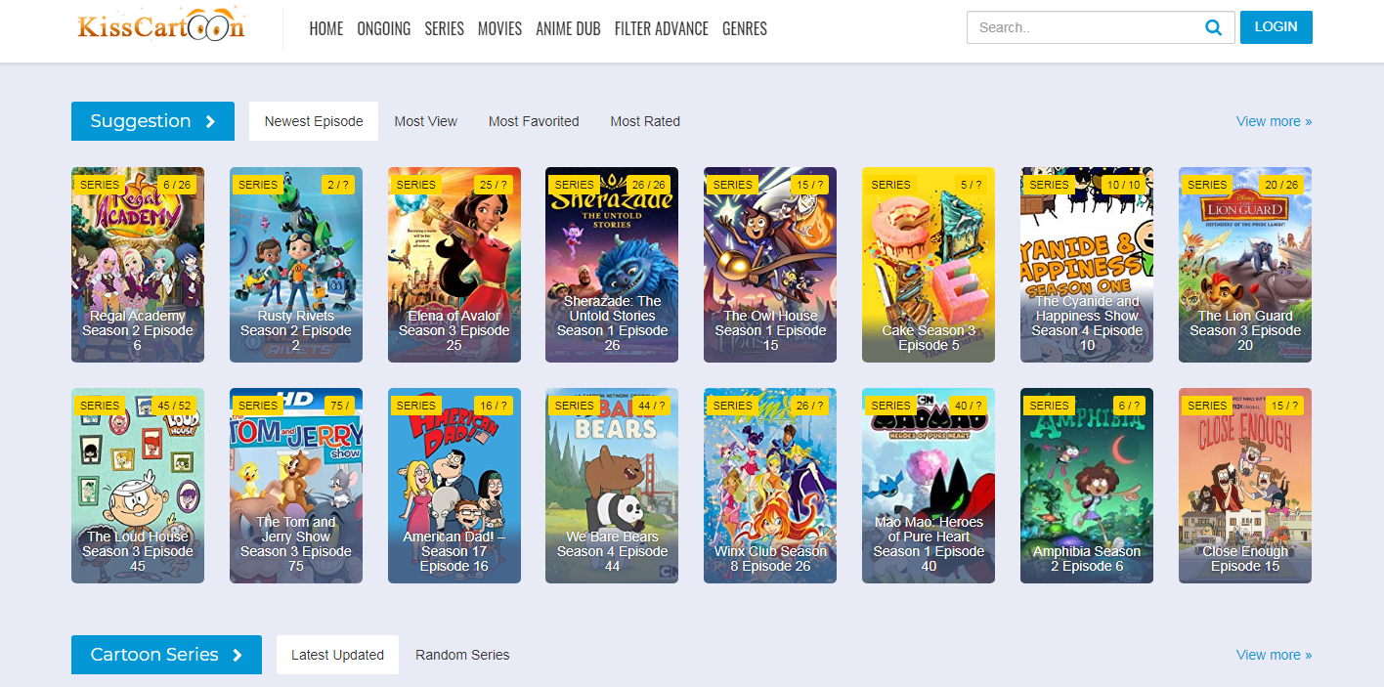The height and width of the screenshot is (687, 1384).
Task: Click the 20 / 26 badge on The Lion Guard
Action: (1281, 185)
